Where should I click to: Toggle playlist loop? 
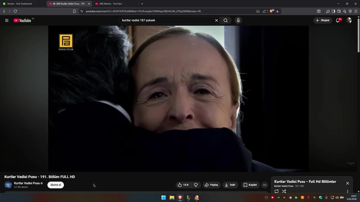[276, 191]
